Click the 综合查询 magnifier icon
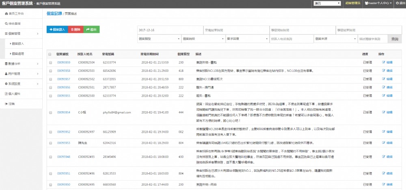Screen dimensions: 406x190 (6, 24)
